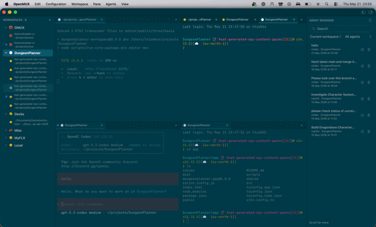376x227 pixels.
Task: Delete 'please check status of curren' session
Action: [x=369, y=115]
